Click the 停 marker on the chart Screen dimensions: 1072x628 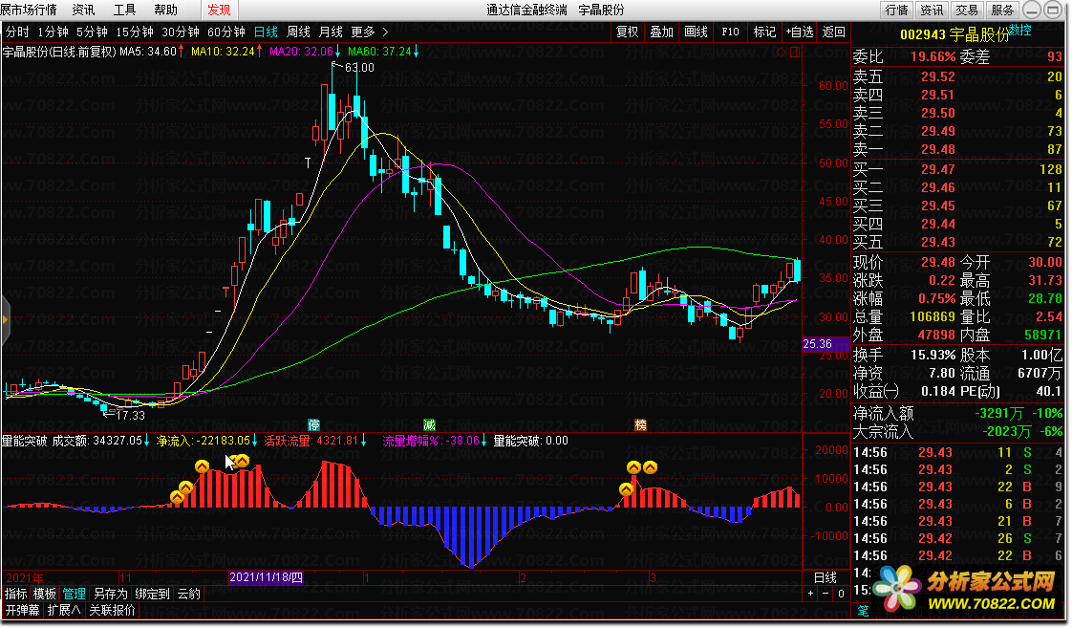pyautogui.click(x=313, y=424)
